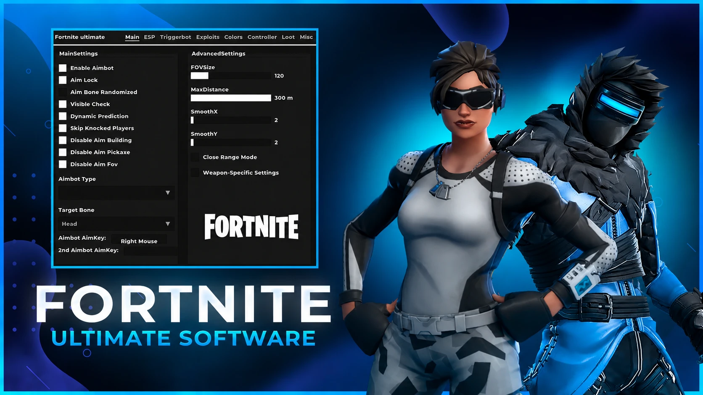Switch to the Controller tab
The height and width of the screenshot is (395, 703).
pos(262,37)
